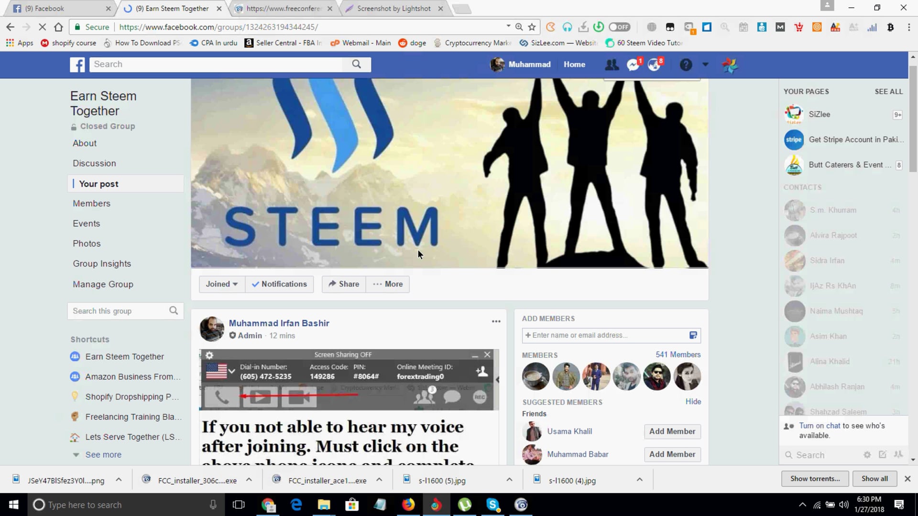
Task: View notifications via the globe icon
Action: 654,64
